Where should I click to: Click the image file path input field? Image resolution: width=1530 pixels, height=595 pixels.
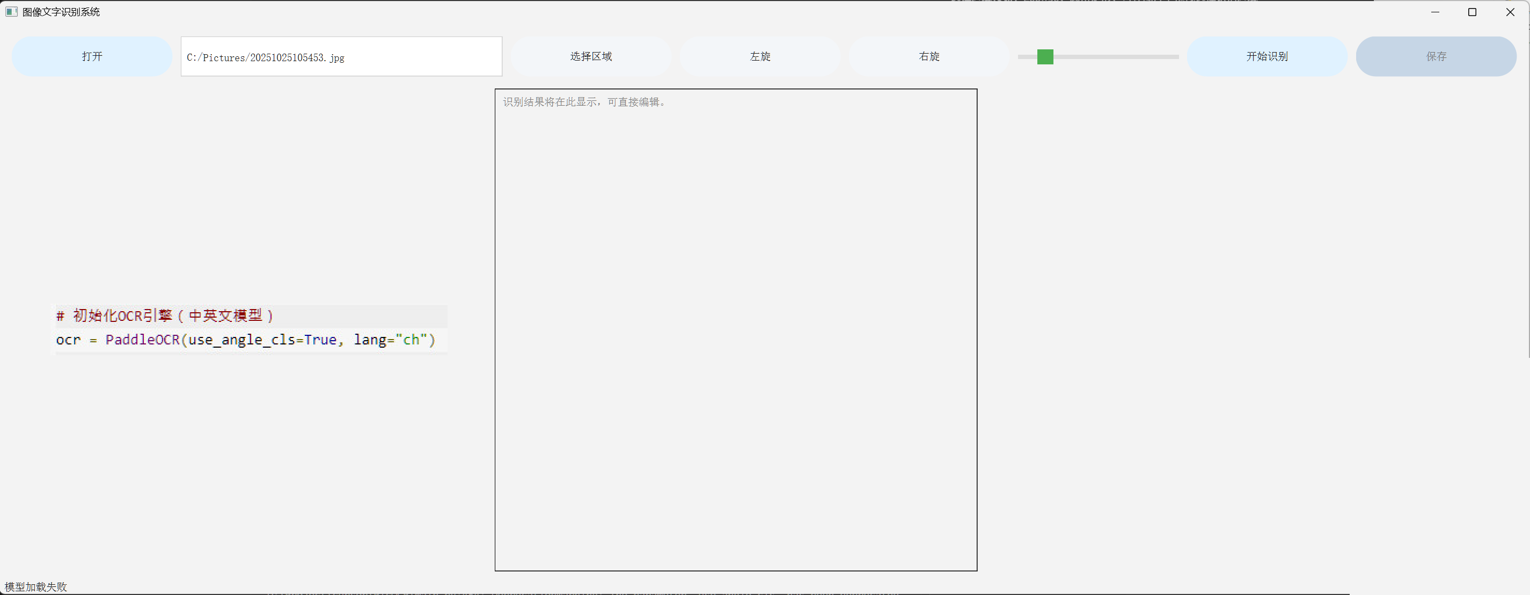point(341,57)
